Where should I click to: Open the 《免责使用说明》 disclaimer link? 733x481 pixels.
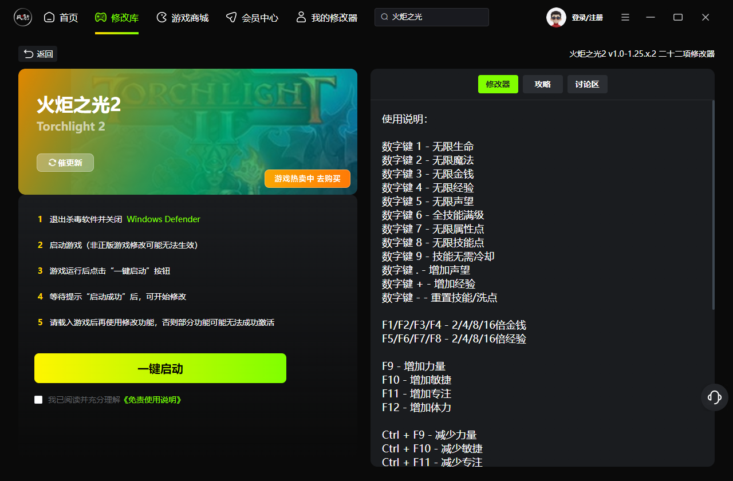[x=153, y=400]
